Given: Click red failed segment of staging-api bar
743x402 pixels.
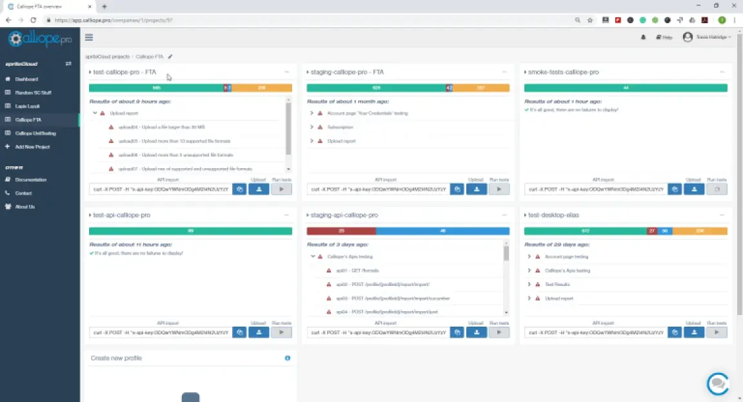Looking at the screenshot, I should tap(341, 231).
